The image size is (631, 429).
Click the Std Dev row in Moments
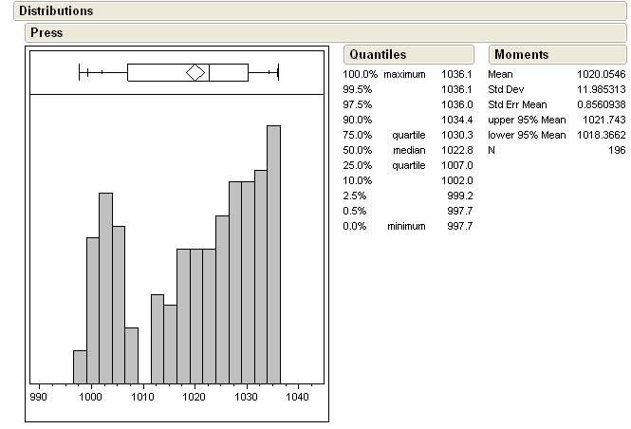(556, 89)
